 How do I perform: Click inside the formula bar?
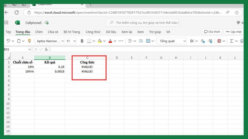(x=147, y=49)
